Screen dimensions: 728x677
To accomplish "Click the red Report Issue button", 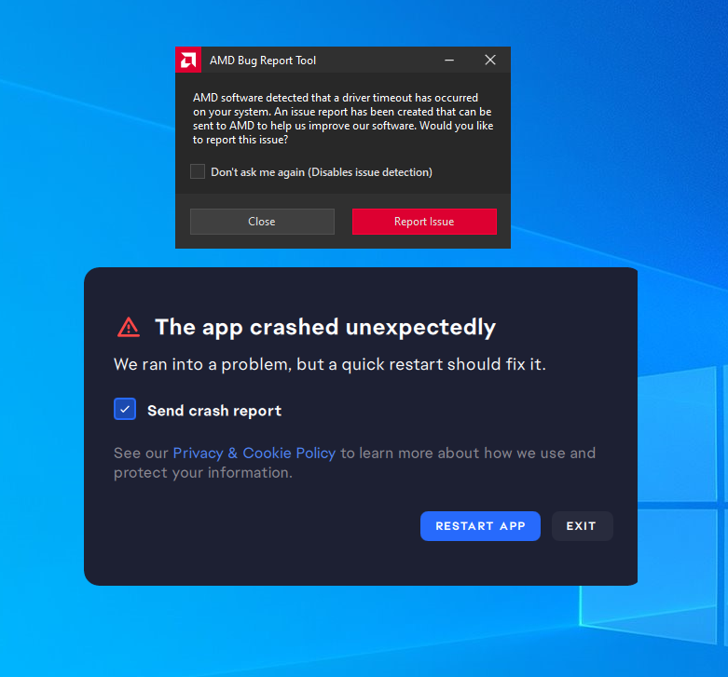I will 424,222.
